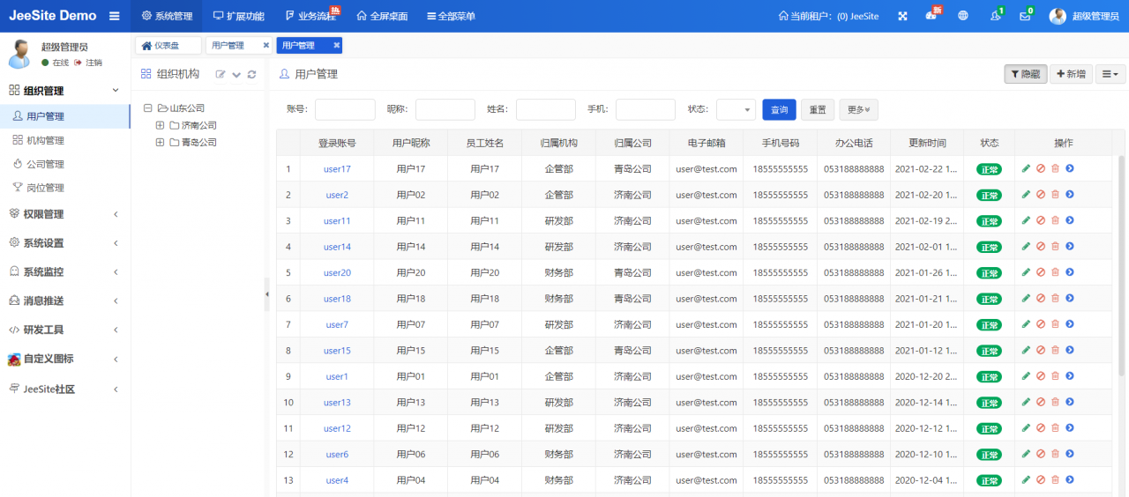Open 扩展功能 in the top navigation
Viewport: 1129px width, 497px height.
[238, 16]
